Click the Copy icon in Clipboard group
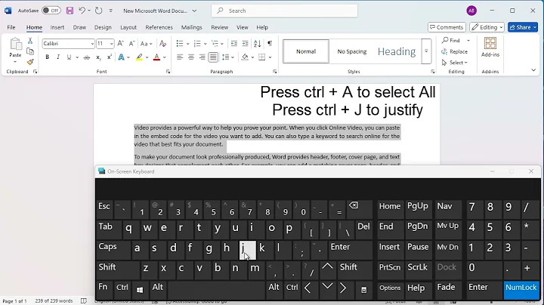The image size is (544, 305). pos(30,51)
